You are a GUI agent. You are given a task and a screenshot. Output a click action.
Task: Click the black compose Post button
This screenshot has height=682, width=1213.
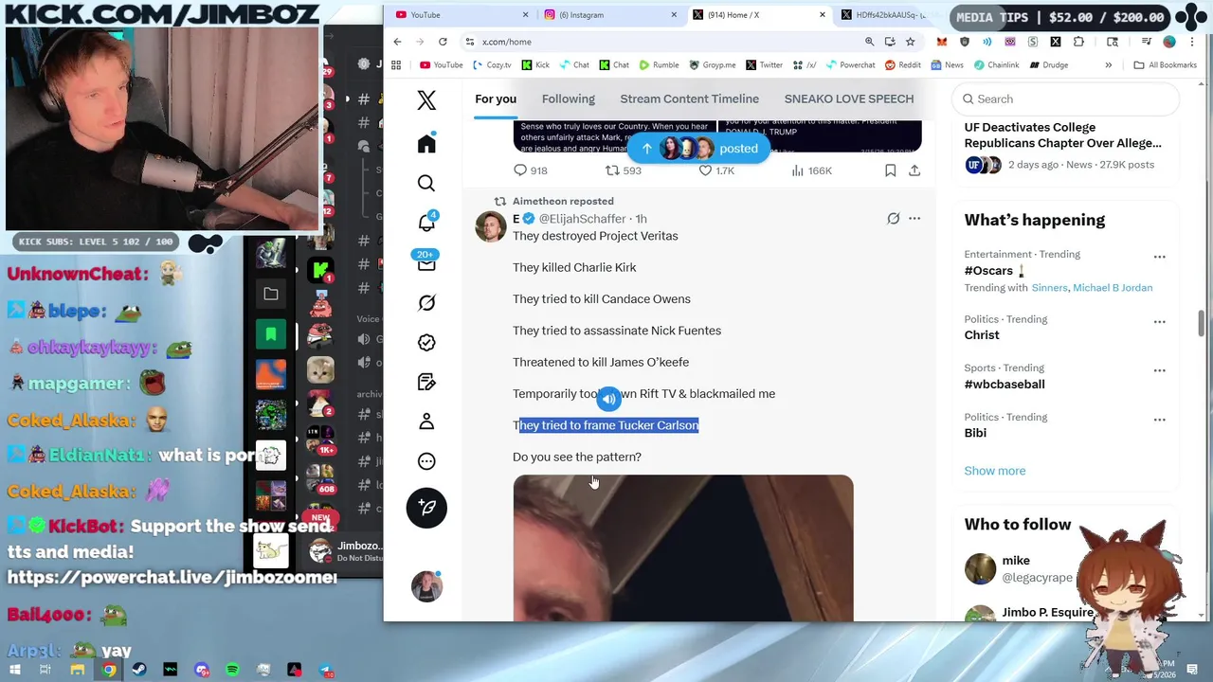coord(426,508)
